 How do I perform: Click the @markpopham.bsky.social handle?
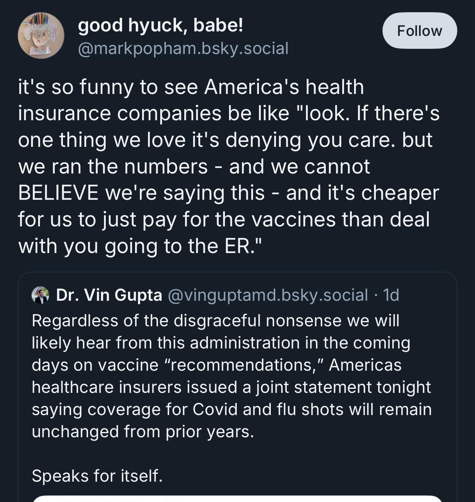click(183, 48)
